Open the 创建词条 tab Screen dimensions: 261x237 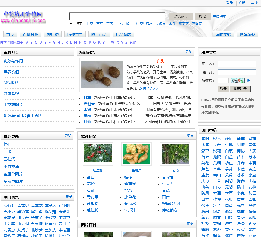(x=247, y=34)
